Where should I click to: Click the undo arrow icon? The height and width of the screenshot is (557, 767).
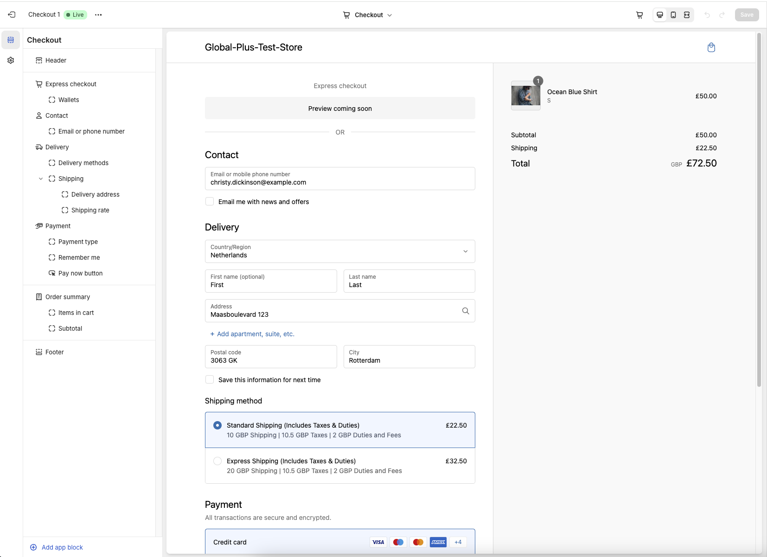click(707, 15)
